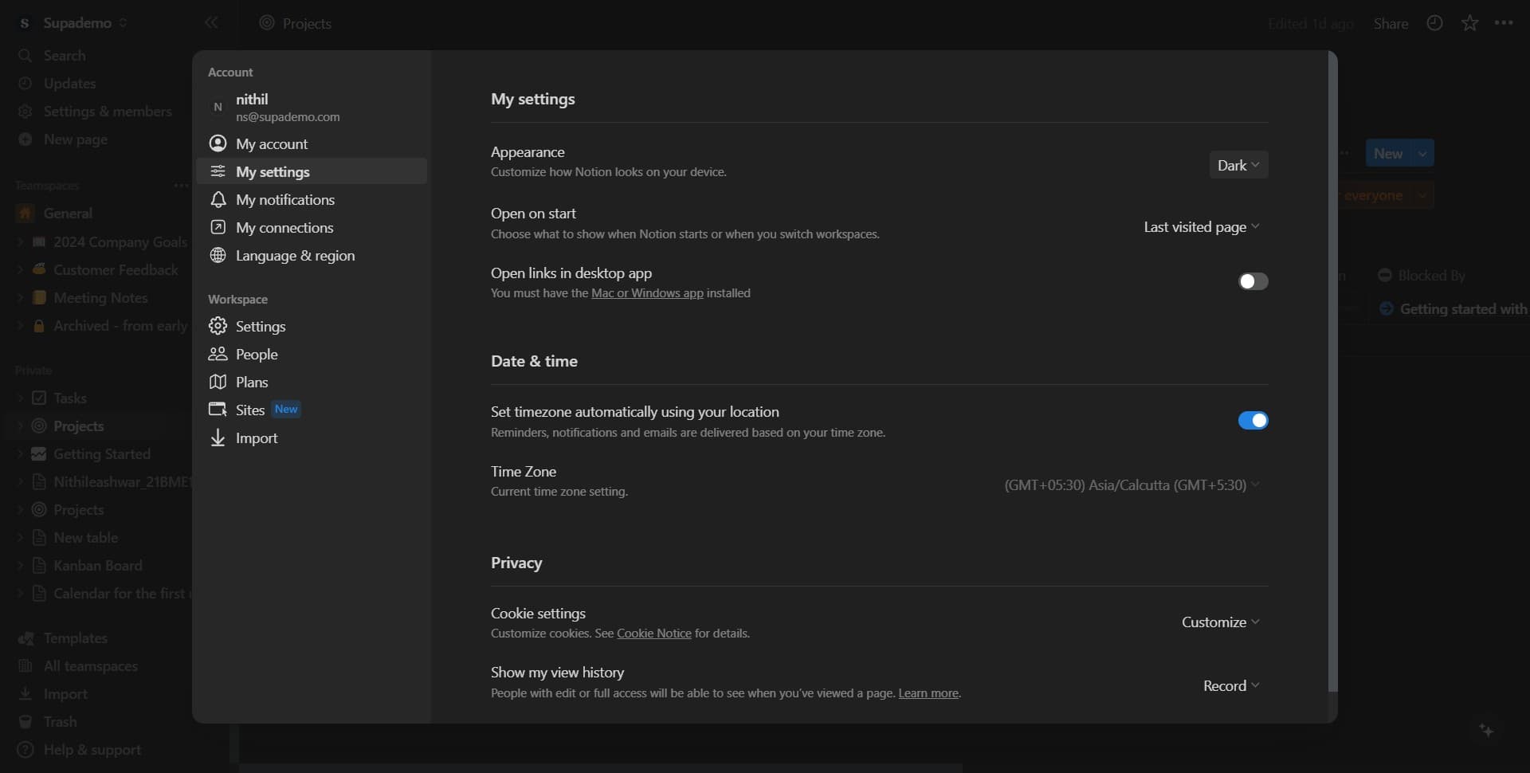
Task: Open My notifications settings
Action: [x=284, y=200]
